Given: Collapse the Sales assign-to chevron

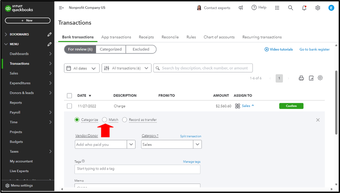Looking at the screenshot, I should point(253,106).
